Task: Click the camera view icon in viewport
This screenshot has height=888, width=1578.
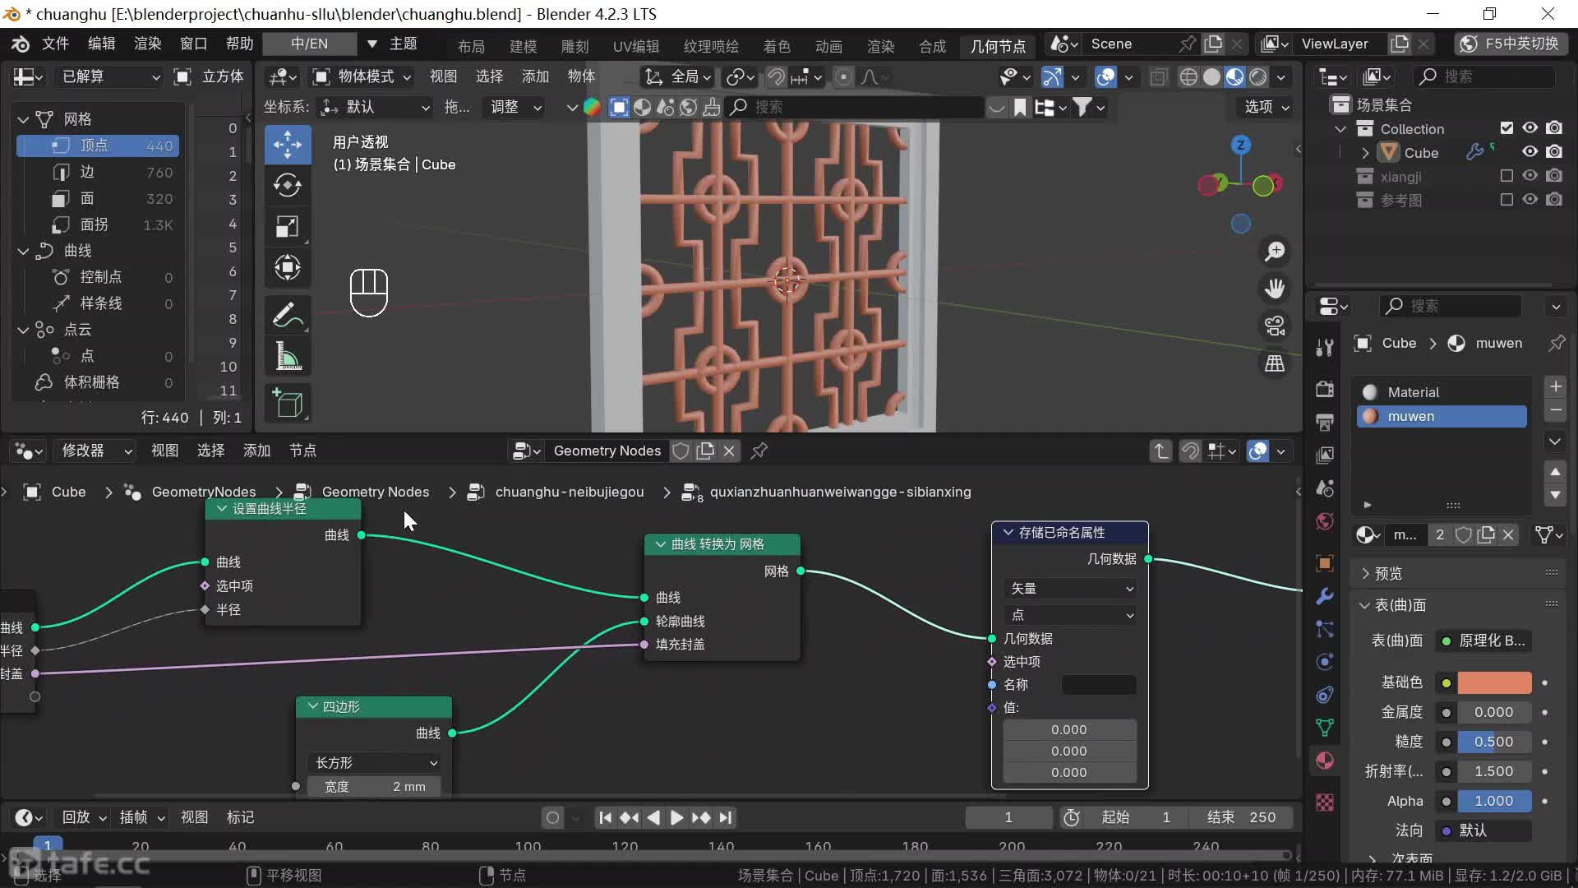Action: pyautogui.click(x=1275, y=326)
